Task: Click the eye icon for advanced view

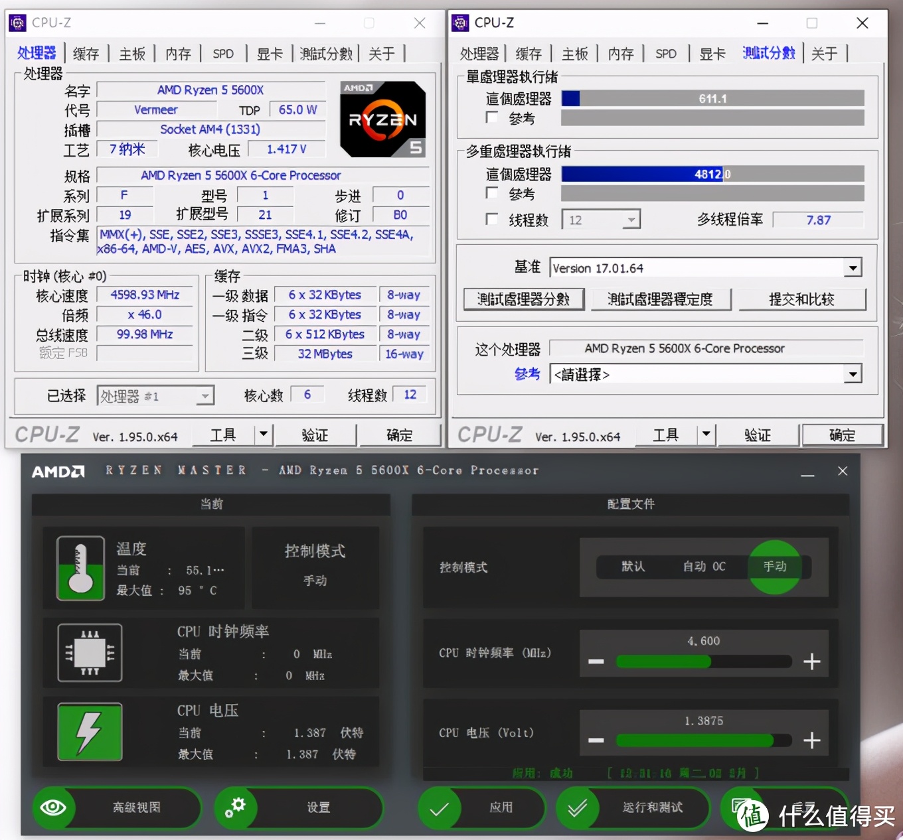Action: [x=53, y=807]
